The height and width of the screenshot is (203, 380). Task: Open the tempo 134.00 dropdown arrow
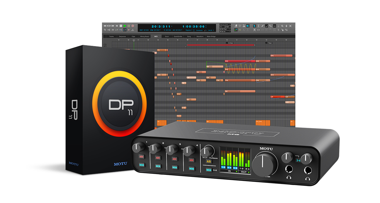tap(214, 30)
